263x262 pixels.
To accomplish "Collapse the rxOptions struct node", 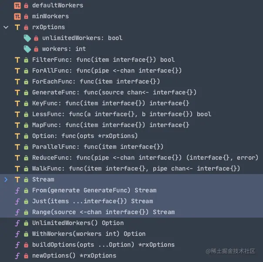I will [x=6, y=27].
